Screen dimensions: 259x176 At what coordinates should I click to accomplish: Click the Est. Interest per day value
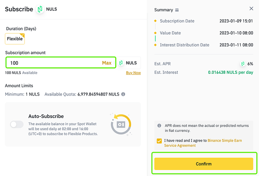(230, 72)
